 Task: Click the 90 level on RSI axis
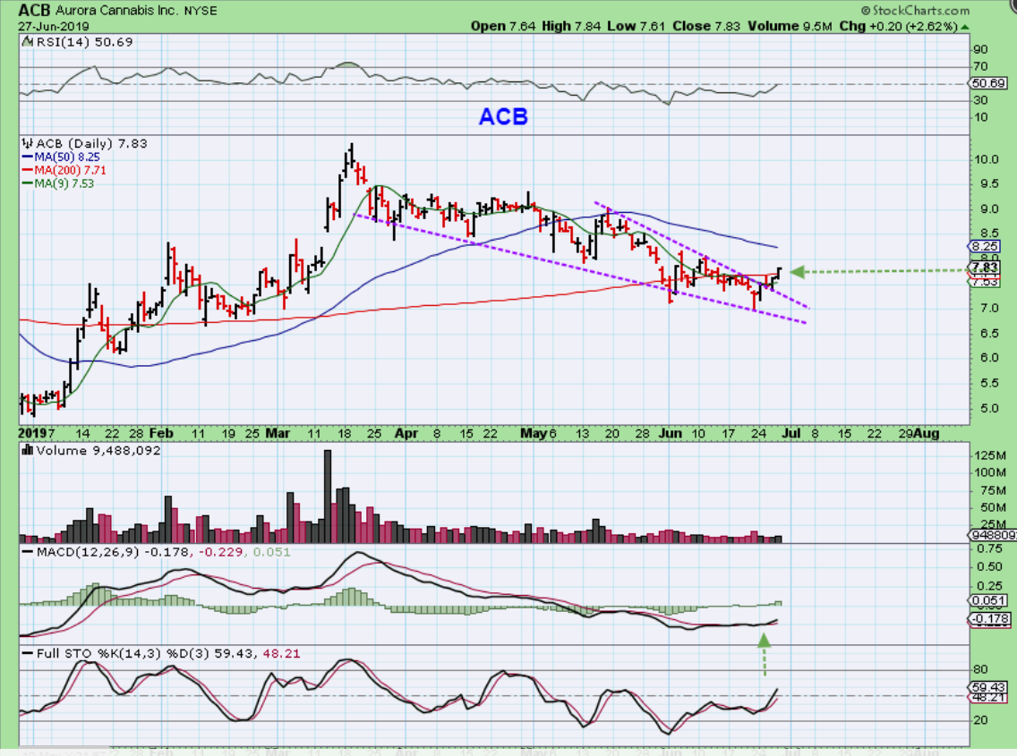tap(980, 49)
